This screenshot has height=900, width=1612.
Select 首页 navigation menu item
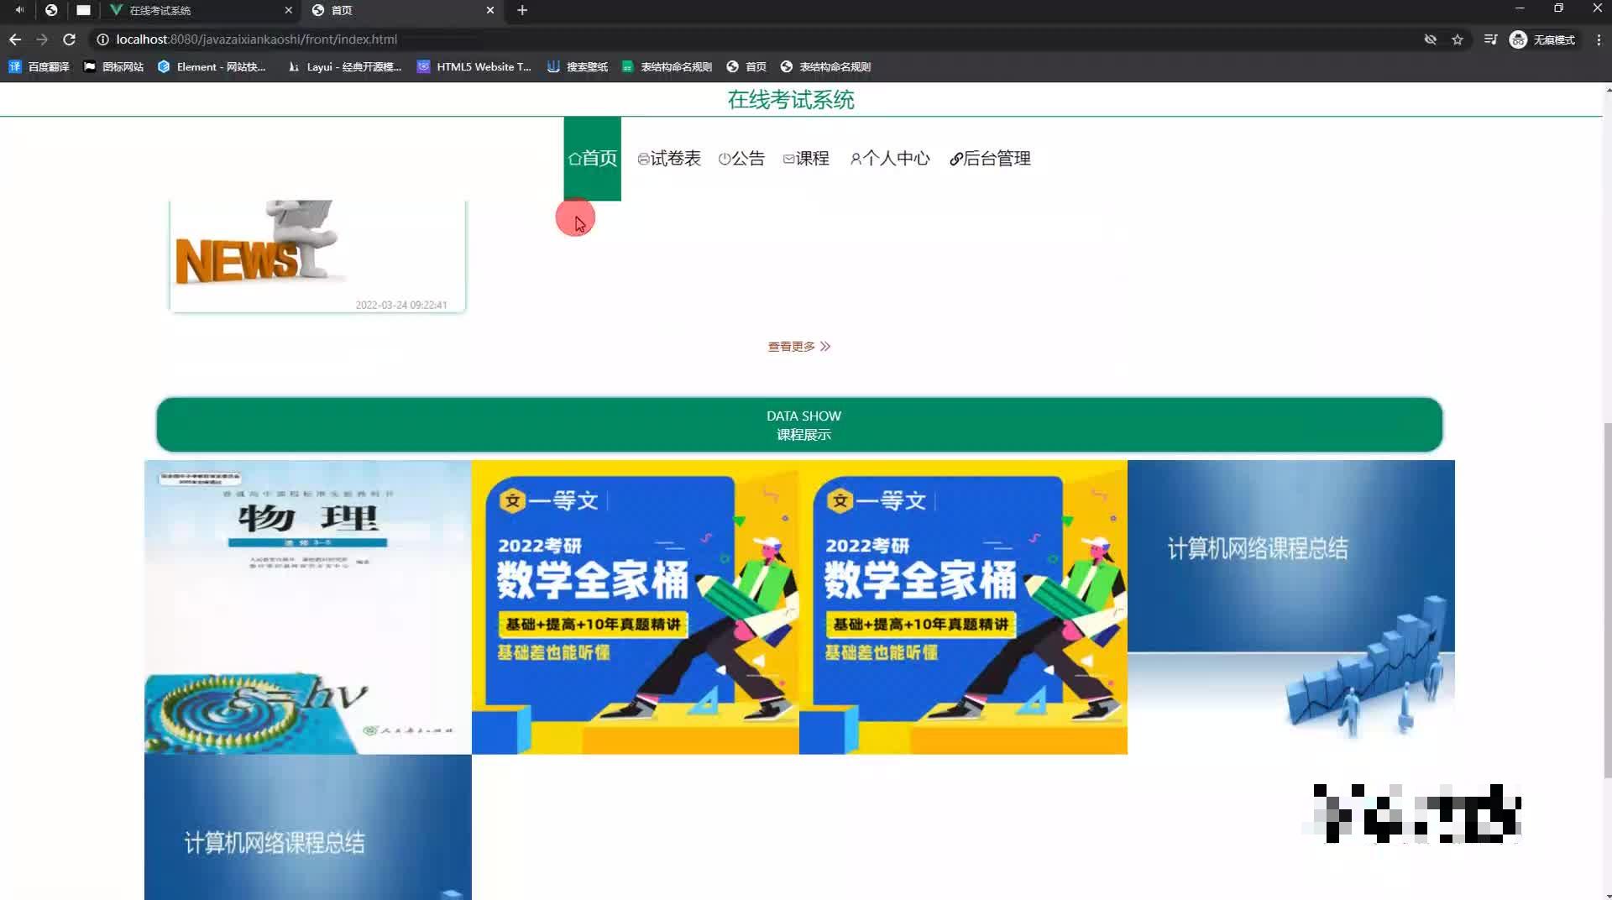point(592,159)
